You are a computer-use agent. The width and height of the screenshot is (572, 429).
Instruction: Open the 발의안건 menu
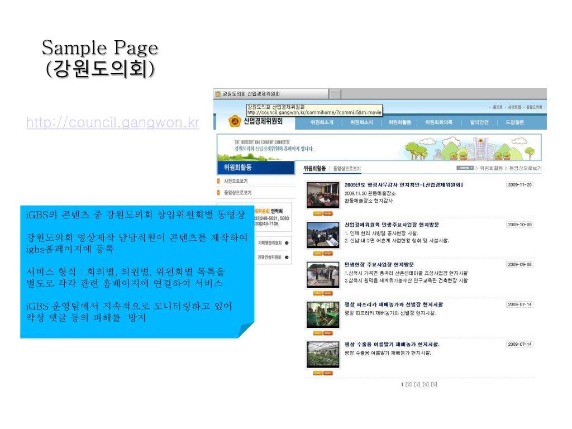pos(479,122)
